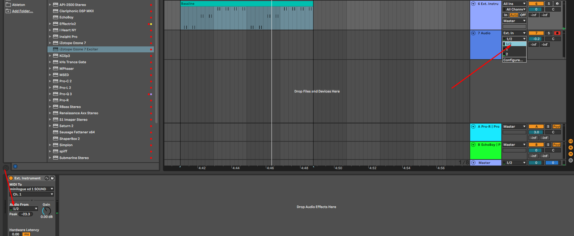This screenshot has width=574, height=236.
Task: Fold the 7 Audio track
Action: (473, 33)
